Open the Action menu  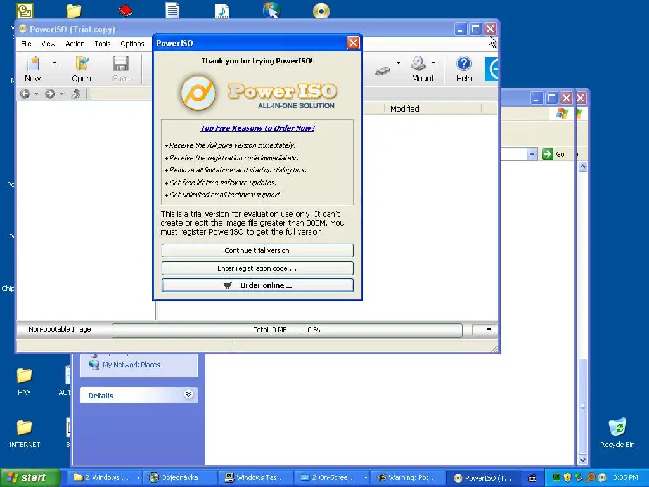75,44
